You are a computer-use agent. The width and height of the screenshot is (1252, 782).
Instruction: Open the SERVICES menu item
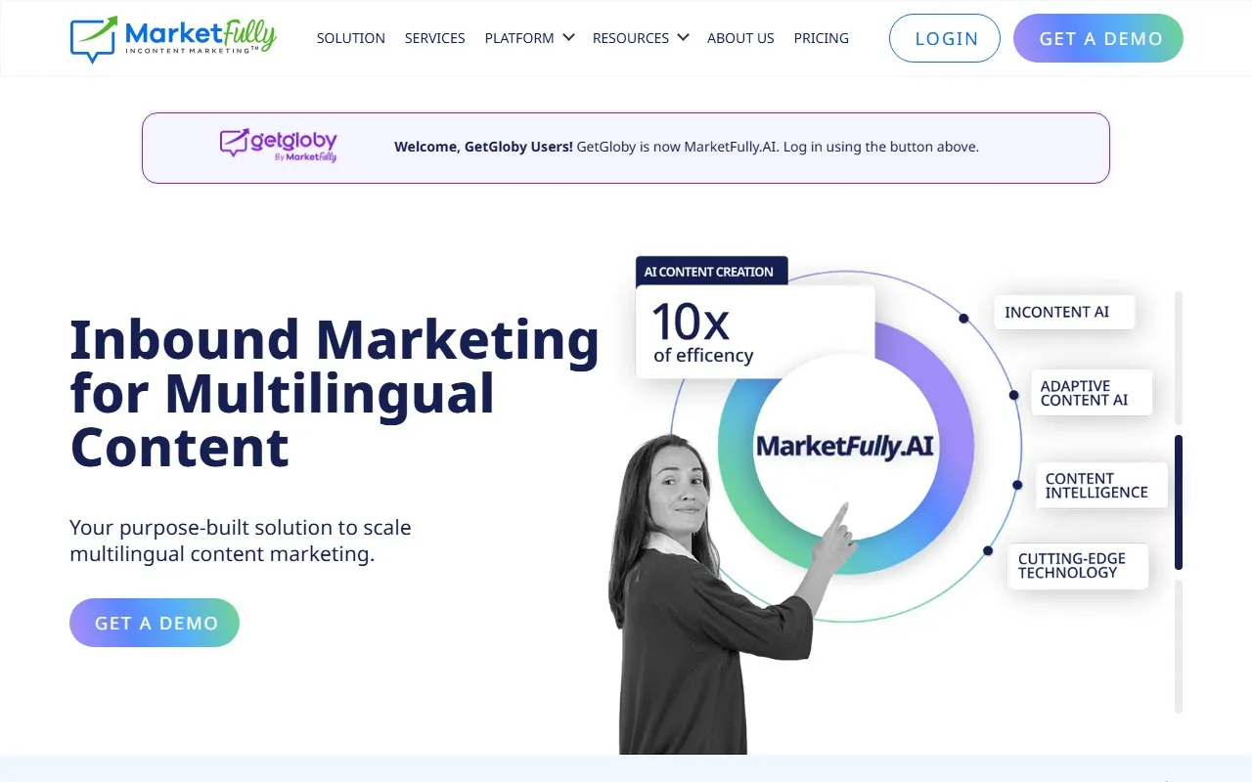pyautogui.click(x=435, y=38)
